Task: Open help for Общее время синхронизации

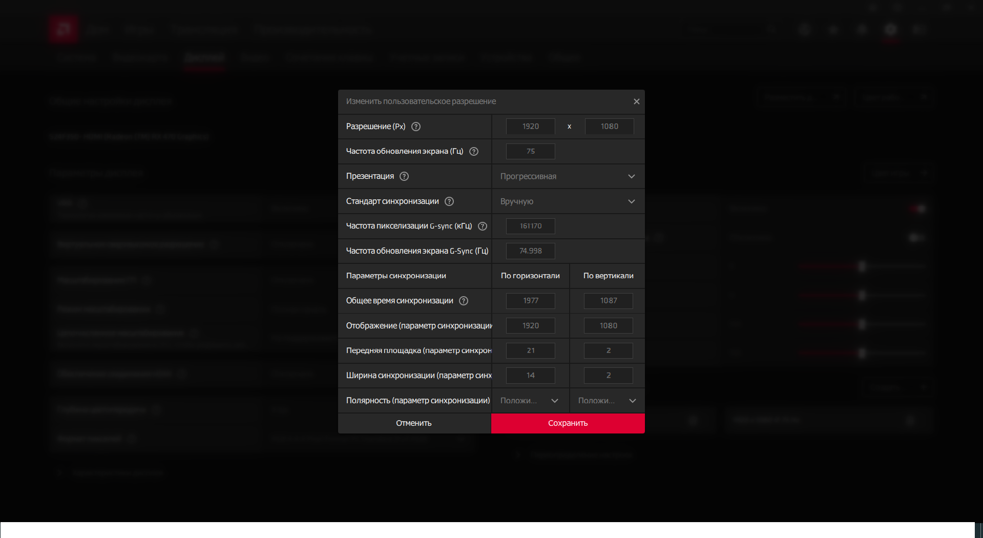Action: (464, 301)
